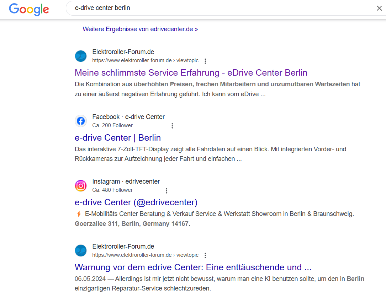Click the first Elektroroller-Forum favicon
This screenshot has width=386, height=304.
(81, 56)
